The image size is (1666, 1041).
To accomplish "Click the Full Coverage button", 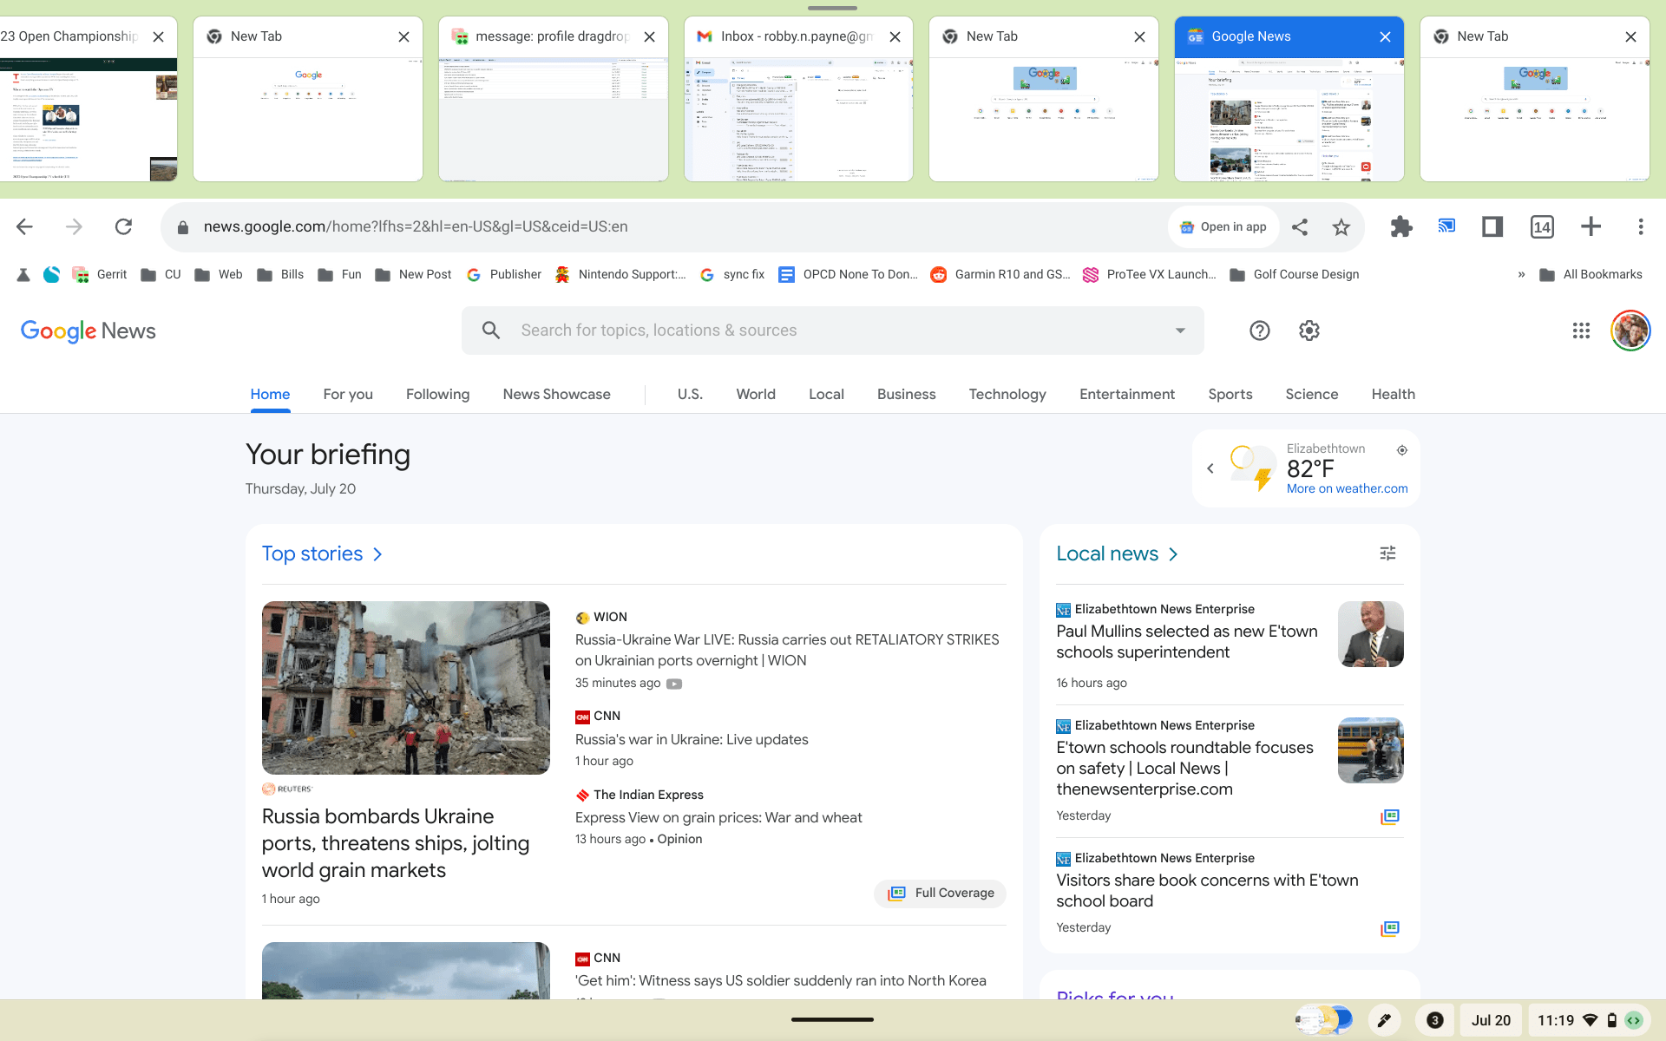I will (940, 893).
